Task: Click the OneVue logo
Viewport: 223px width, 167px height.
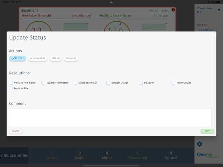Action: 208,155
